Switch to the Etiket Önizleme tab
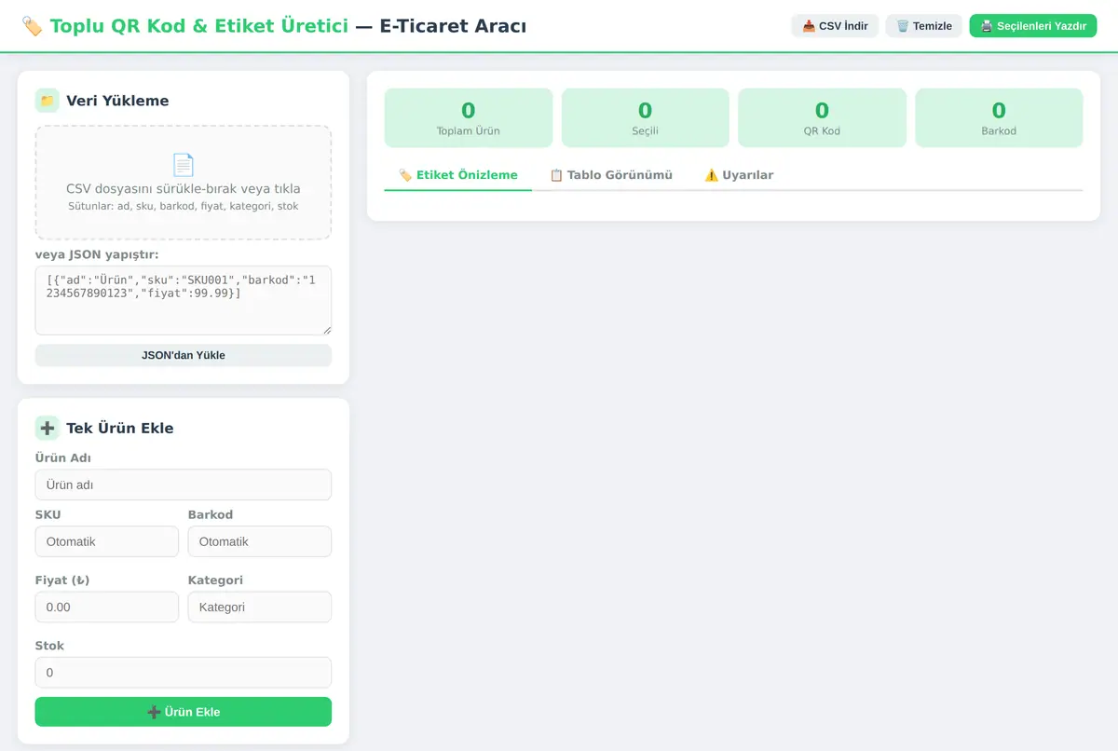1118x751 pixels. (457, 175)
